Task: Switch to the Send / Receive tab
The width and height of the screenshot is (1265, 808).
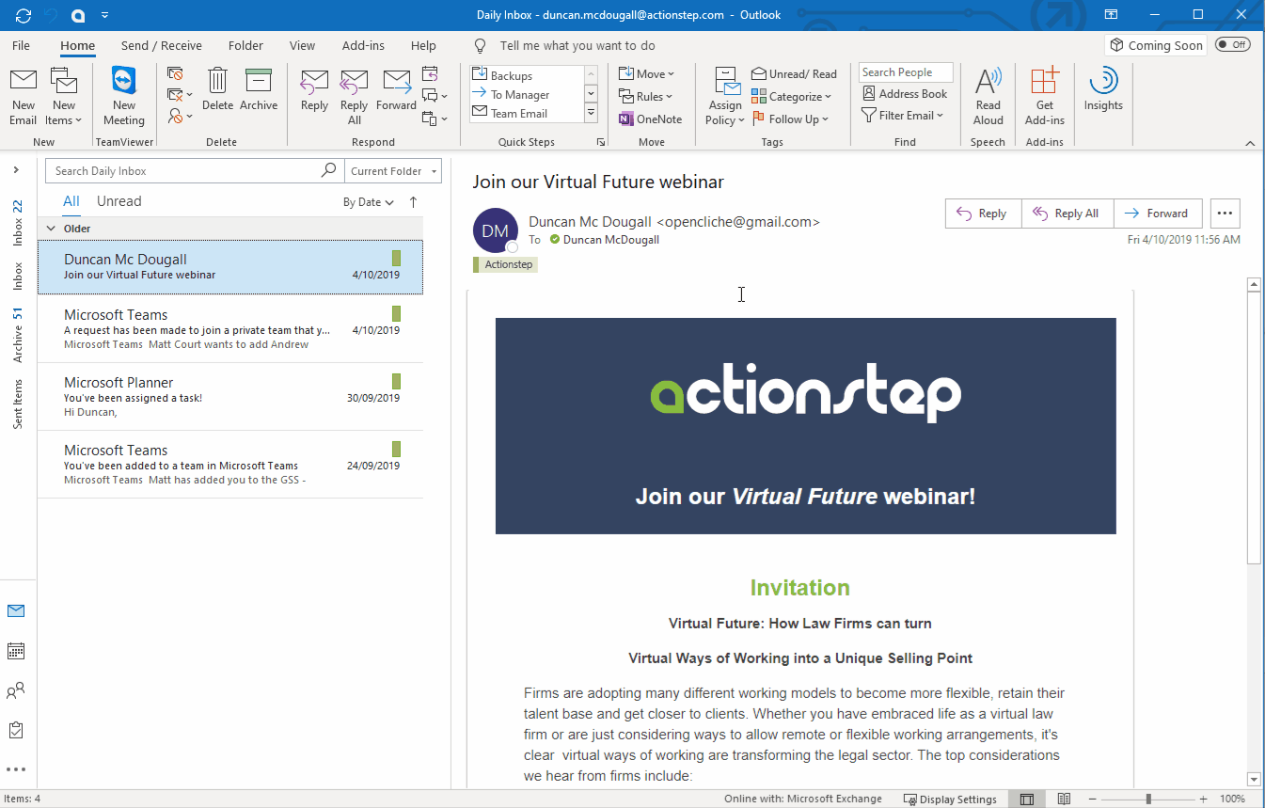Action: 161,44
